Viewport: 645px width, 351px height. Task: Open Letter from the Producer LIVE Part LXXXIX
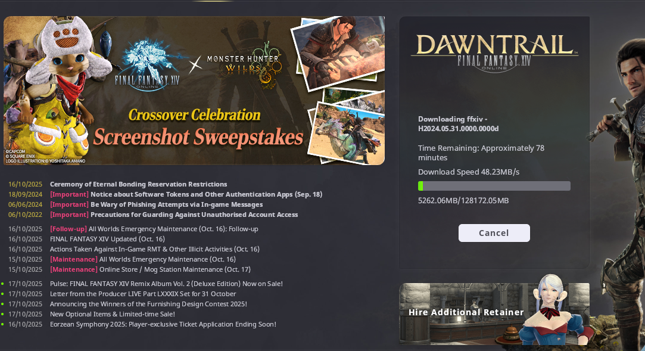tap(143, 294)
